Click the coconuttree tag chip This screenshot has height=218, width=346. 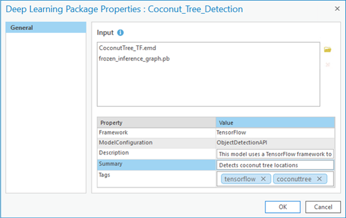tap(300, 179)
